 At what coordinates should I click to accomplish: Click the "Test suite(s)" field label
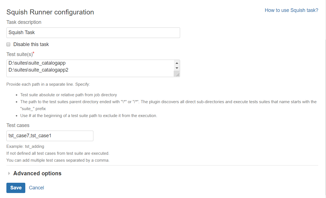tap(19, 54)
